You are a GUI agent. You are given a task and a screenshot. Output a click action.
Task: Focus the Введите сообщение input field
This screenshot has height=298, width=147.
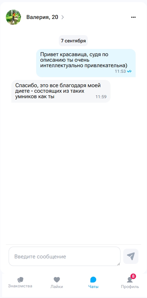pyautogui.click(x=65, y=256)
